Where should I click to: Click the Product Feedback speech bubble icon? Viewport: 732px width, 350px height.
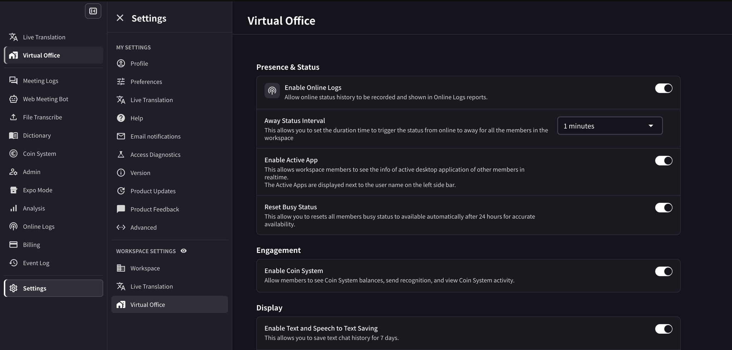click(x=121, y=209)
